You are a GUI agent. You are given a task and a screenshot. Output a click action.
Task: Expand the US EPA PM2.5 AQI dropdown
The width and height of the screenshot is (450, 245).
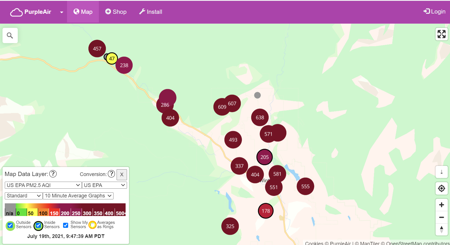[x=43, y=185]
